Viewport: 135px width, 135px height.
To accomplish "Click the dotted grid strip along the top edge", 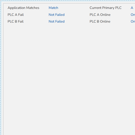I will [69, 0].
